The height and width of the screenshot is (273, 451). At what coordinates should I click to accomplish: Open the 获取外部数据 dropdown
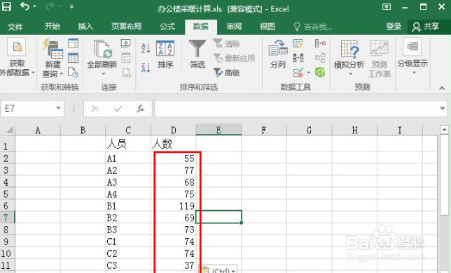(x=17, y=58)
